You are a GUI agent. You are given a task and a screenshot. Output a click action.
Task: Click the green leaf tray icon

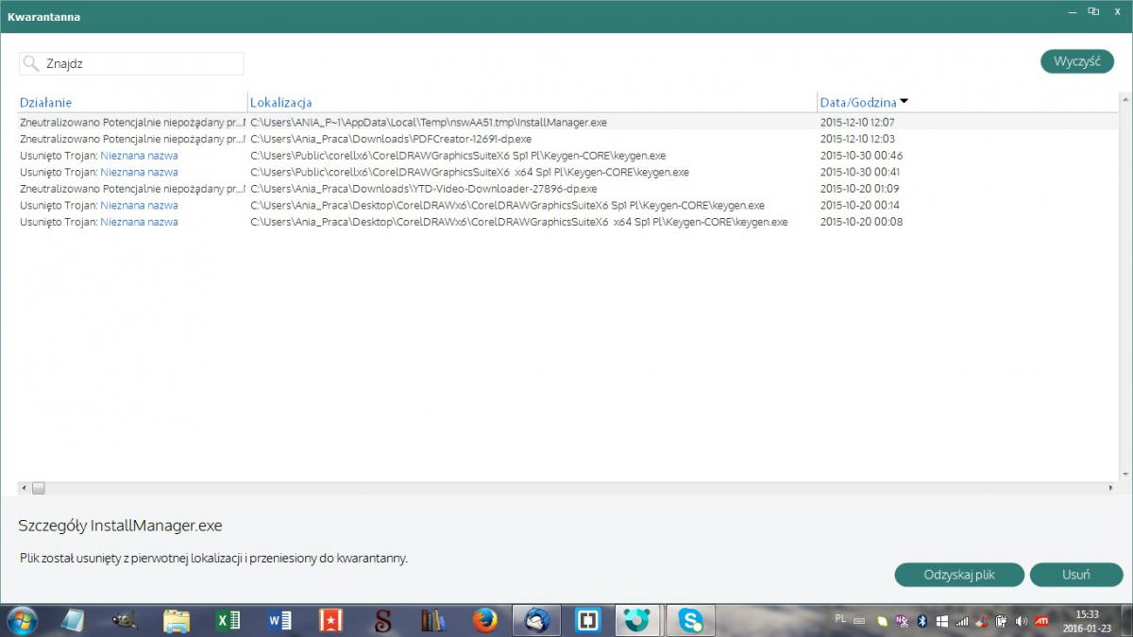pyautogui.click(x=882, y=621)
